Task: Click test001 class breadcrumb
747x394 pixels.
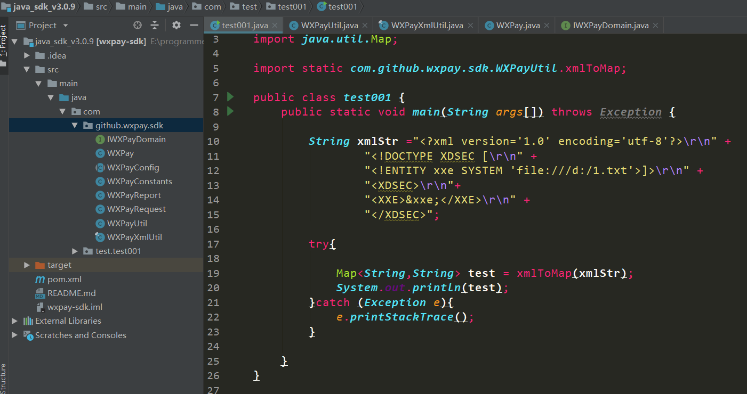Action: (x=337, y=7)
